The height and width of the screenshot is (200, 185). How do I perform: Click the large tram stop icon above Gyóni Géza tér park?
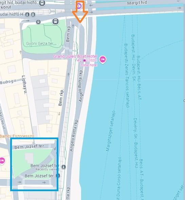[55, 21]
